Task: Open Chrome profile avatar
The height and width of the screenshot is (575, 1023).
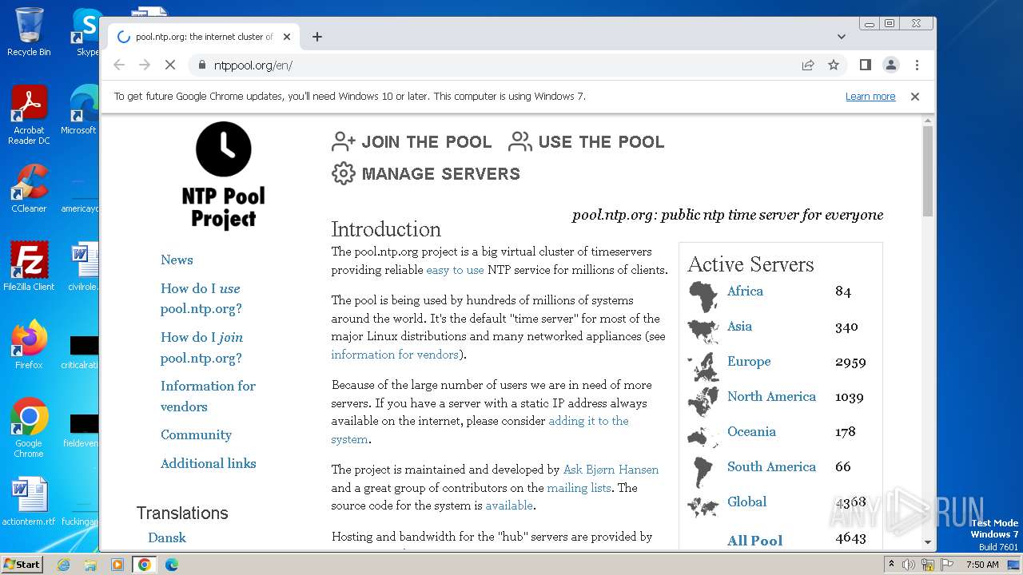Action: pyautogui.click(x=890, y=65)
